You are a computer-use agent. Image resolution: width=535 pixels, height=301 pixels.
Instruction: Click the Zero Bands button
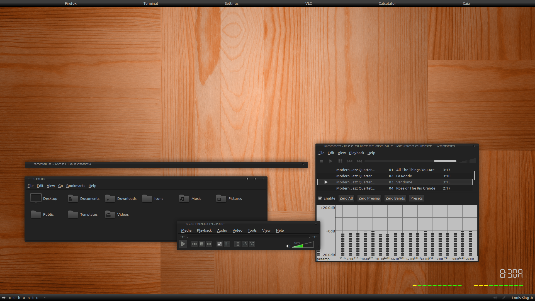(x=395, y=198)
